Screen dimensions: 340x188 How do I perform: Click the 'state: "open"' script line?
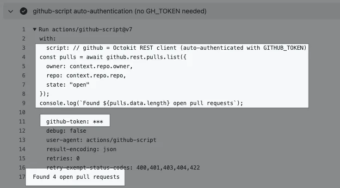click(x=68, y=85)
